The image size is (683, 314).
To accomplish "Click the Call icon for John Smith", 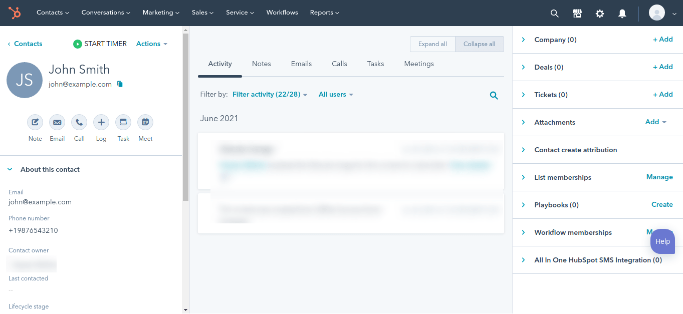I will coord(79,122).
